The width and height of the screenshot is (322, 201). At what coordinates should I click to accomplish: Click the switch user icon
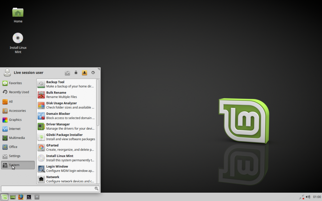[84, 73]
